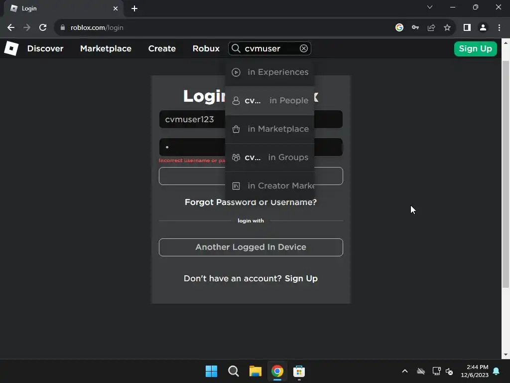This screenshot has width=510, height=383.
Task: Open the saved passwords key icon
Action: click(415, 28)
